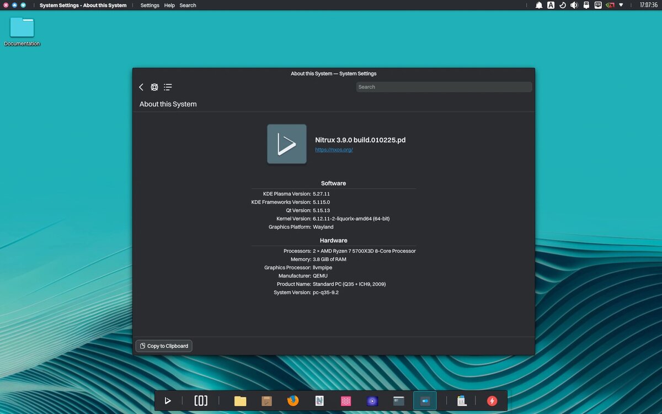Select the active System Settings dock icon
The width and height of the screenshot is (662, 414).
pyautogui.click(x=425, y=400)
